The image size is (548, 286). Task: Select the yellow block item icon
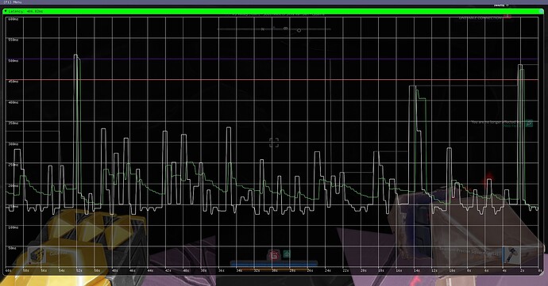37,255
